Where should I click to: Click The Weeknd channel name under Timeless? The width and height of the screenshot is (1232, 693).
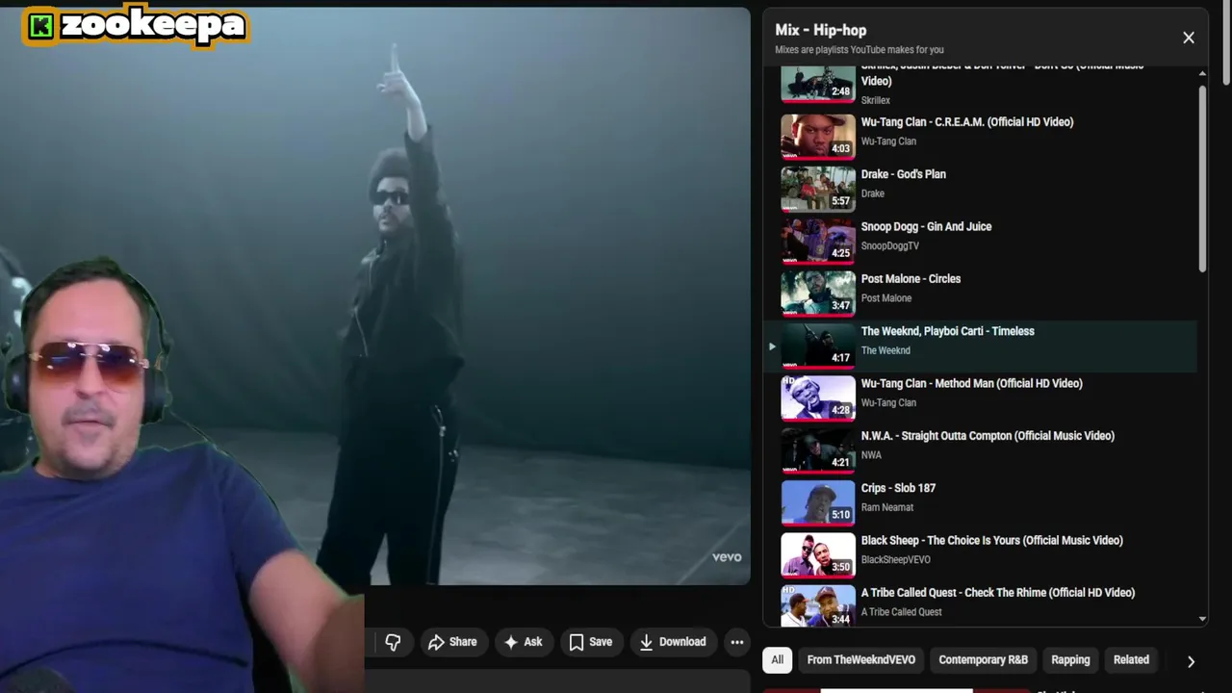(x=885, y=350)
